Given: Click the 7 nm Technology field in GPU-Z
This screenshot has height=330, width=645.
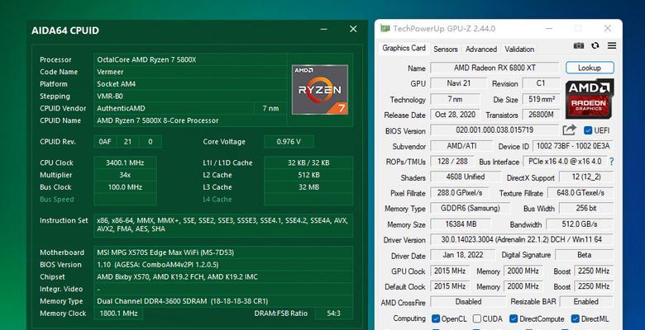Looking at the screenshot, I should (x=455, y=99).
